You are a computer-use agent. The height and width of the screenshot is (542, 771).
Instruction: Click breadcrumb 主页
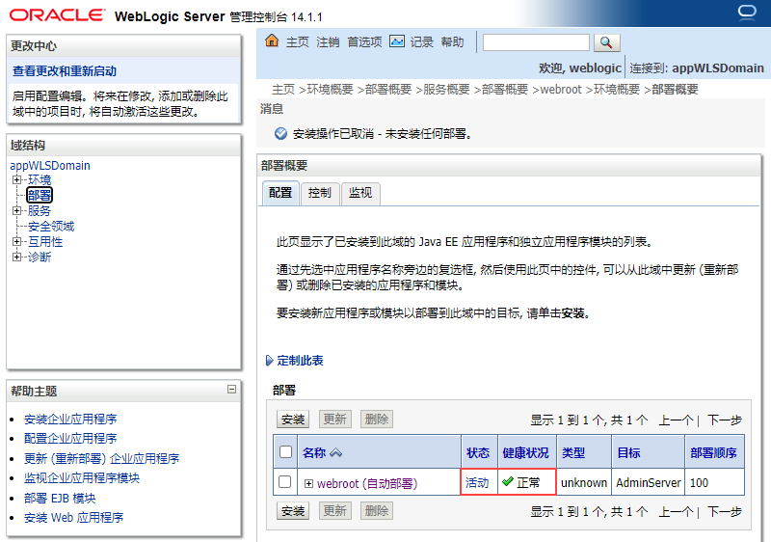point(283,89)
